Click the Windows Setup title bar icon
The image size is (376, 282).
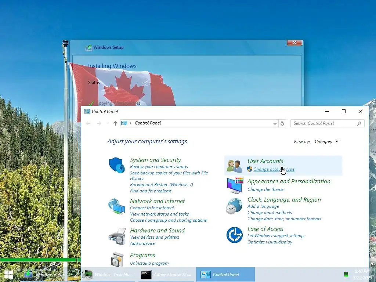point(89,47)
